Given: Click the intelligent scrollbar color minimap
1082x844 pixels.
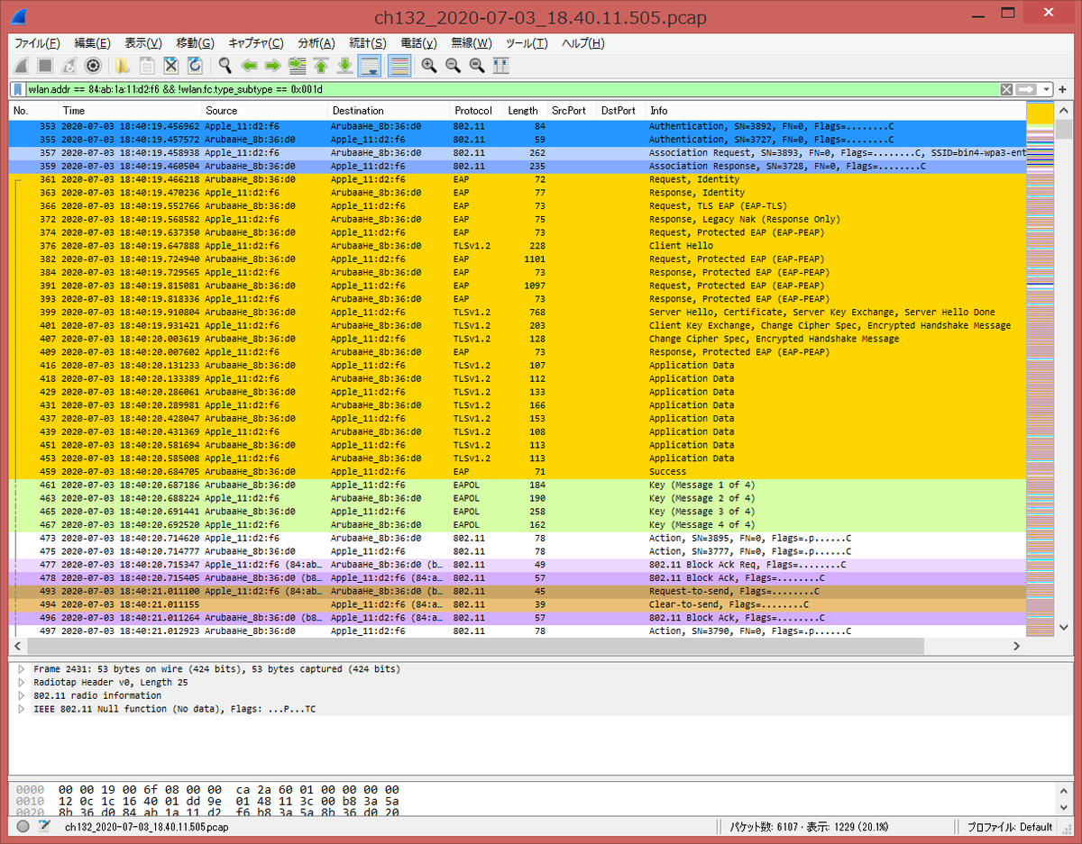Looking at the screenshot, I should (x=1041, y=370).
